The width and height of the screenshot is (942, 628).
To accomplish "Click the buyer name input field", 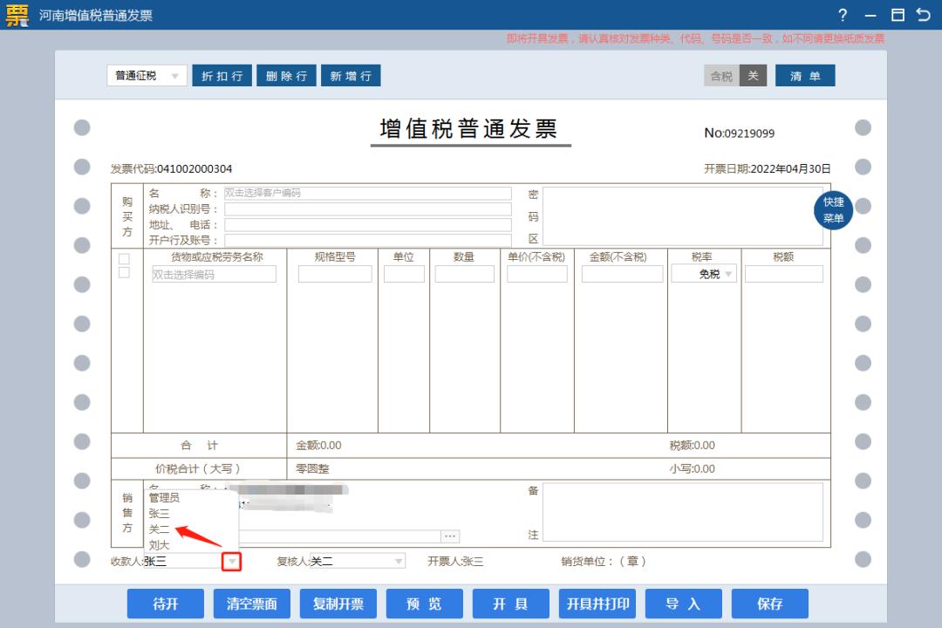I will coord(366,193).
